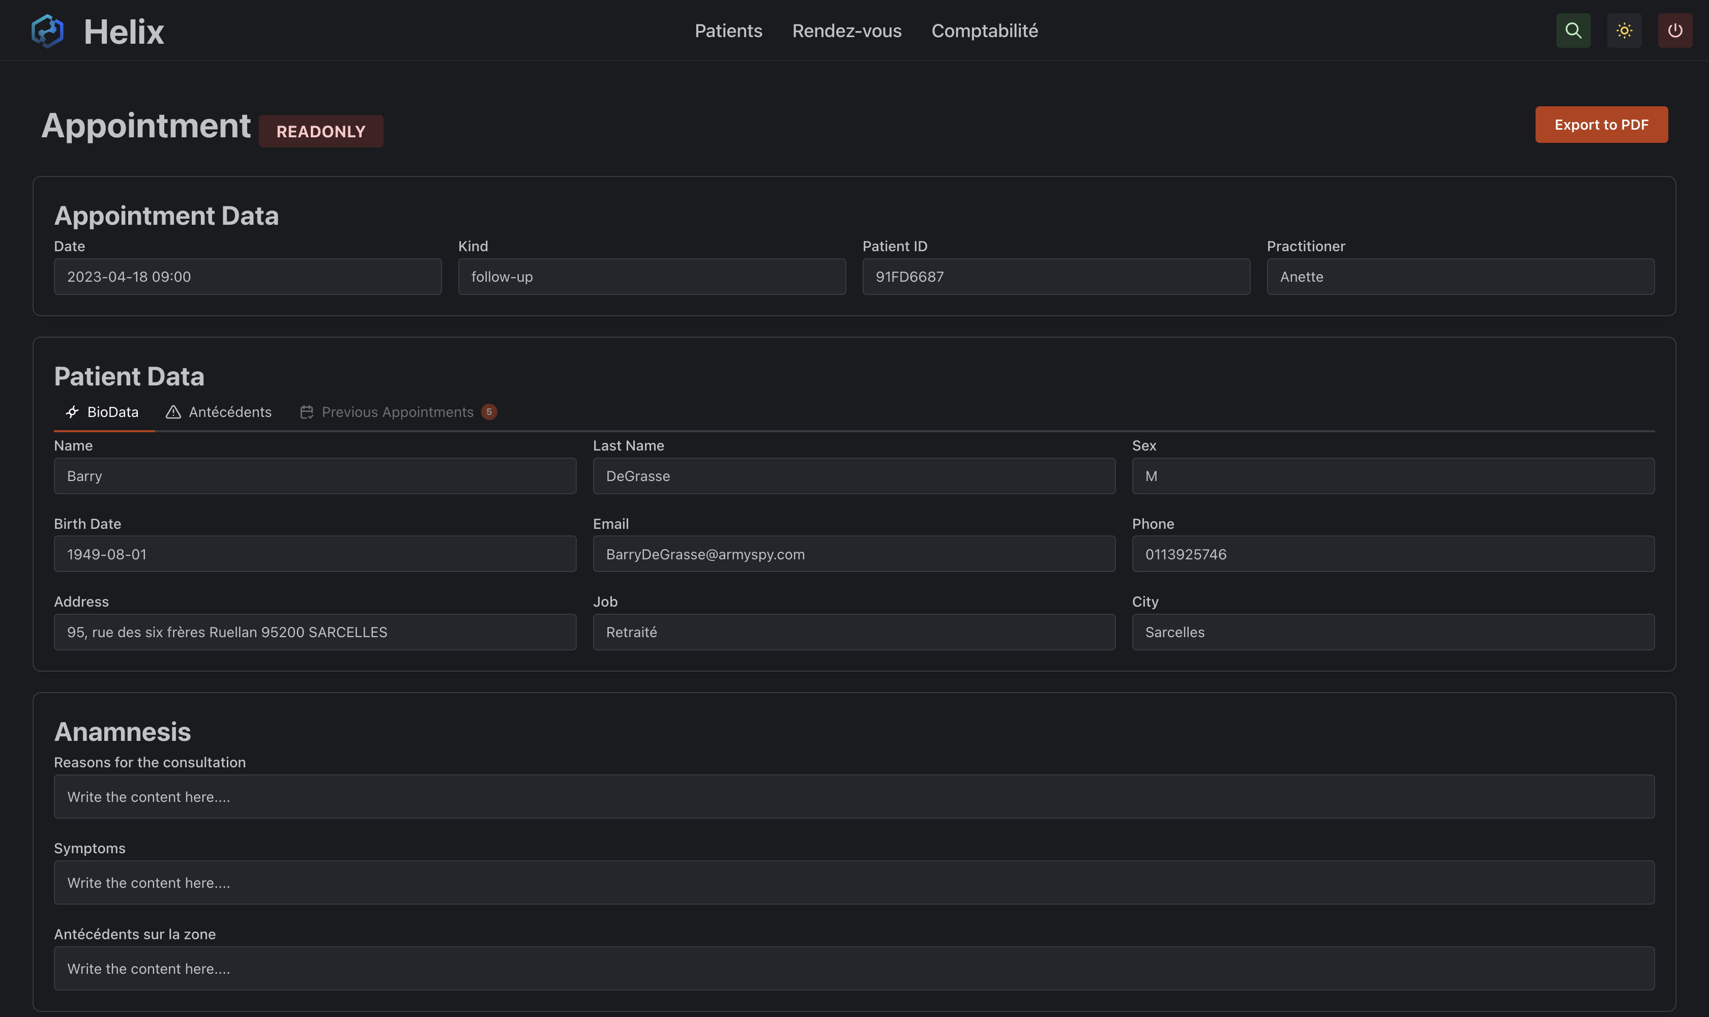Click Reasons for the consultation field
Image resolution: width=1709 pixels, height=1017 pixels.
(x=853, y=796)
